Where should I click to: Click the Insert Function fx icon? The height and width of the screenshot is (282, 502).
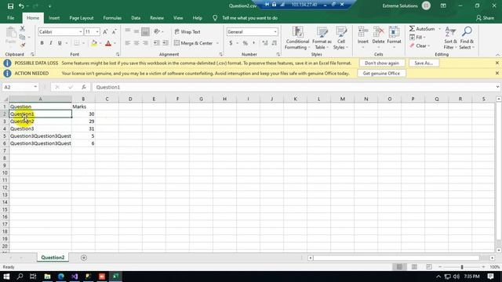(84, 87)
